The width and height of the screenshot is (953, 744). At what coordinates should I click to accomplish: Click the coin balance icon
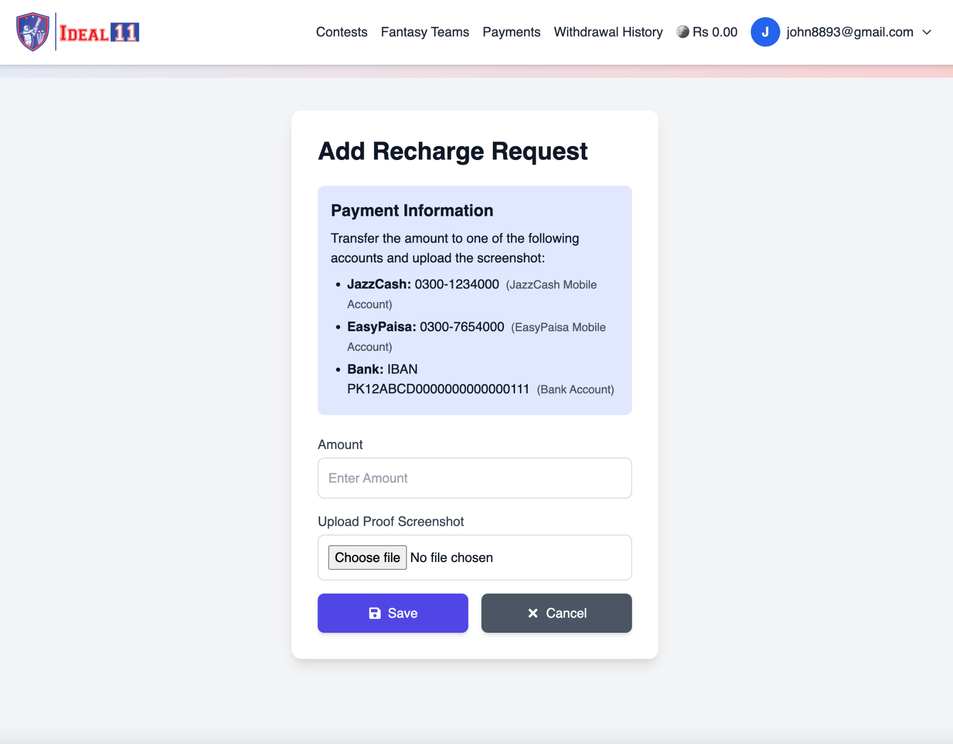pos(682,32)
